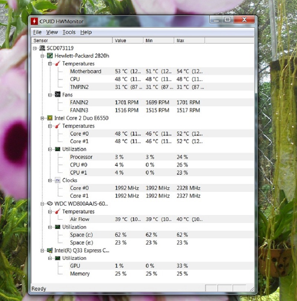Click the thermometer icon under Hewlett-Packard 2820h
Viewport: 297px width, 301px height.
point(58,63)
